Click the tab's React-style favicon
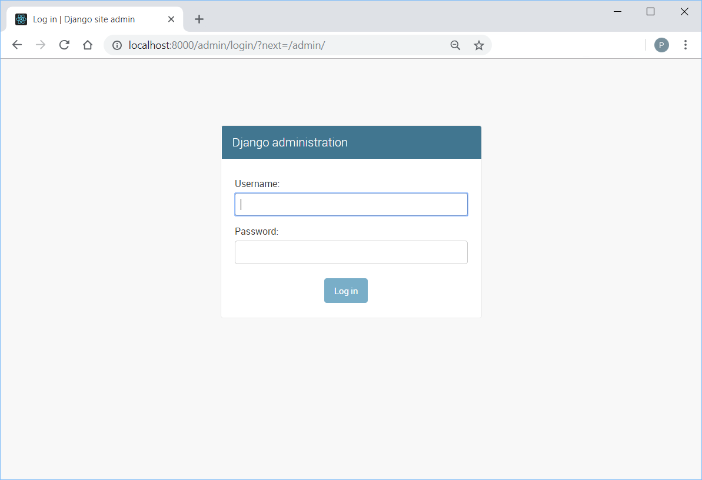This screenshot has height=480, width=702. point(21,19)
